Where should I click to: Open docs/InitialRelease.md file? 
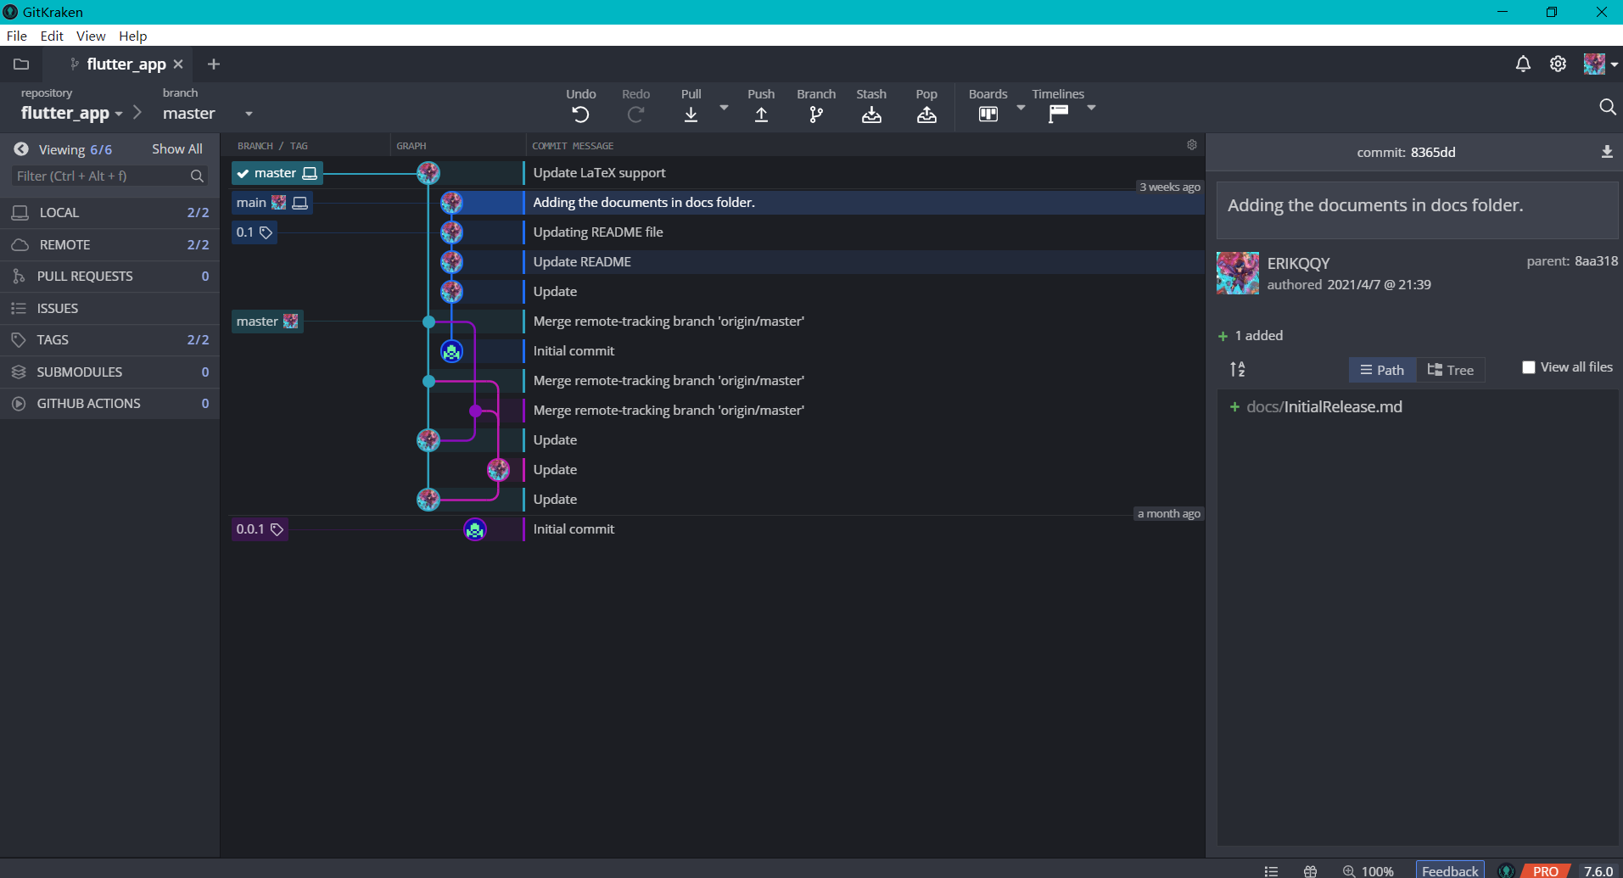[x=1324, y=406]
